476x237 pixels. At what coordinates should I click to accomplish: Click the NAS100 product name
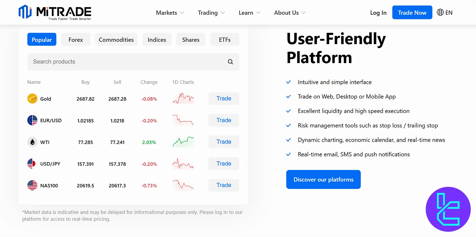coord(49,186)
